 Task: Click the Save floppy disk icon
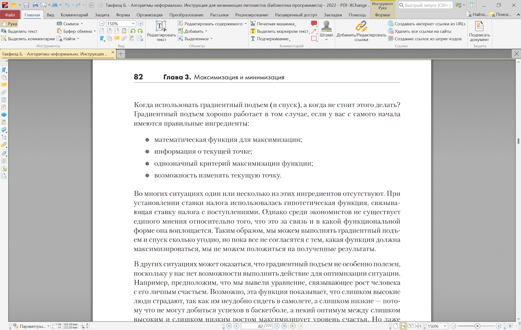[26, 5]
